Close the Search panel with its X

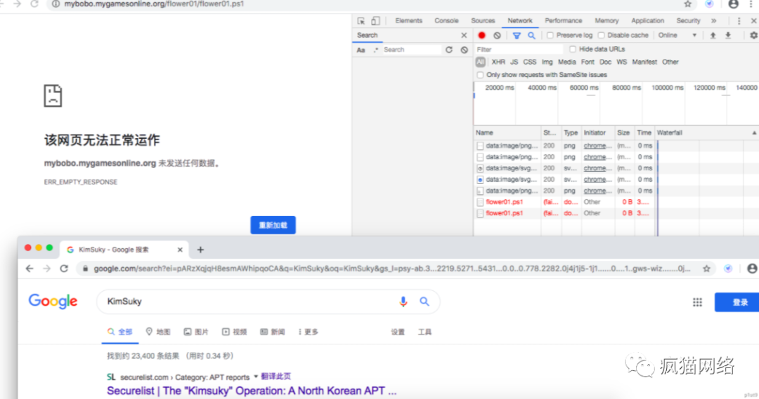click(464, 35)
